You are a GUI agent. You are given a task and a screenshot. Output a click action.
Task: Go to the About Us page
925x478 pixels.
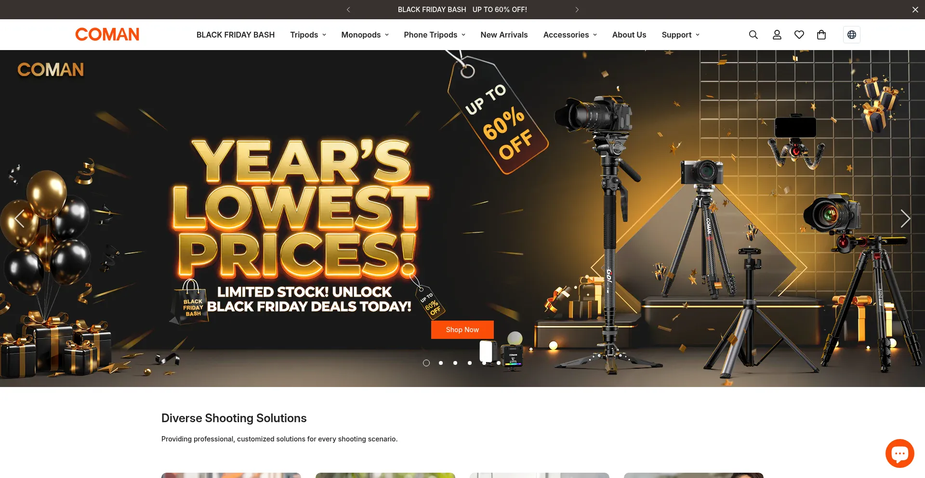[x=629, y=35]
